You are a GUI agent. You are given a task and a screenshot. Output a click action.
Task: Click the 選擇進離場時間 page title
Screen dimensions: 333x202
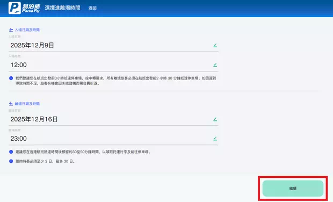tap(62, 8)
